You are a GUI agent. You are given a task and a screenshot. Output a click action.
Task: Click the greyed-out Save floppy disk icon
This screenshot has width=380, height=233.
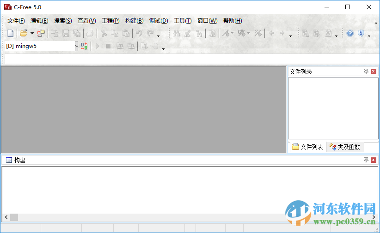(66, 33)
